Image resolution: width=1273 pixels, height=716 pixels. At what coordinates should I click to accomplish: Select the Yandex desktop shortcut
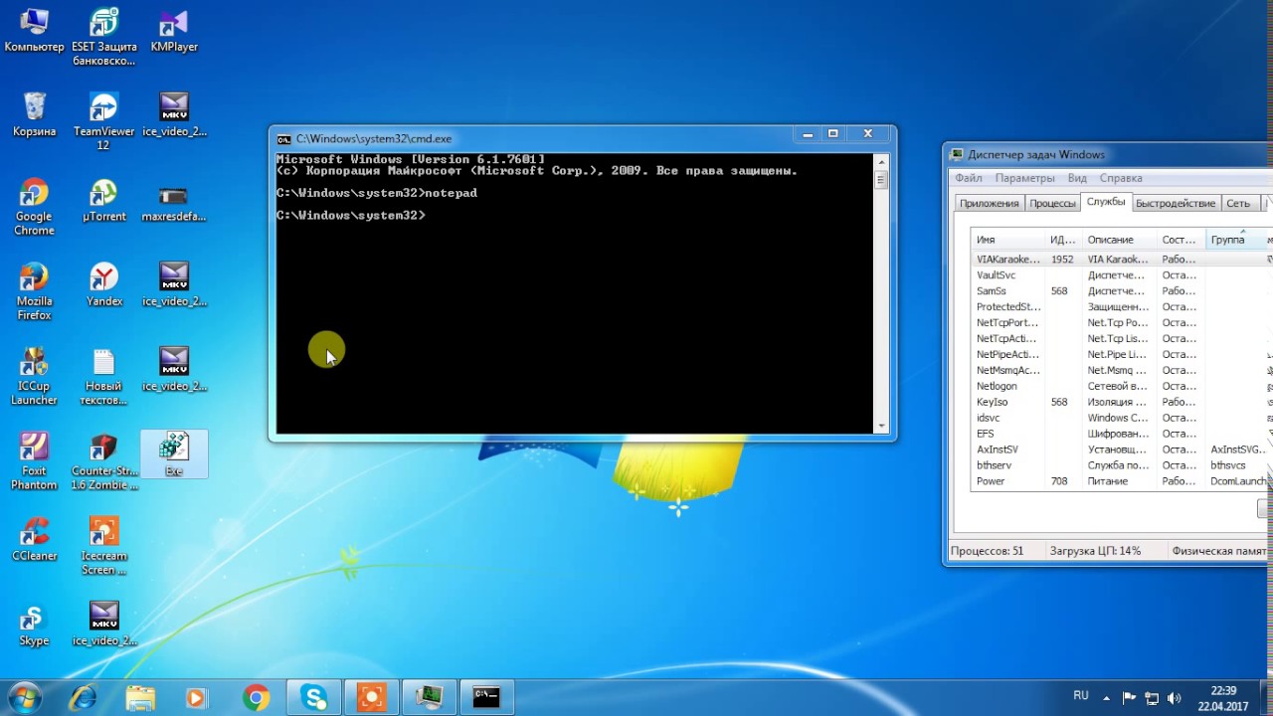[103, 285]
